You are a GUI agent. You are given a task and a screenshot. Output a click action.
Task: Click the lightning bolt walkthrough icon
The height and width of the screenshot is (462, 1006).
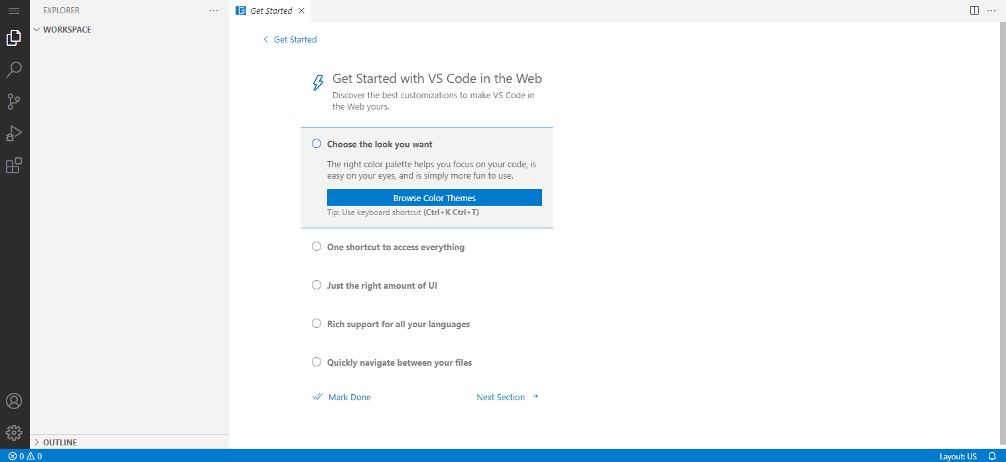pos(319,82)
